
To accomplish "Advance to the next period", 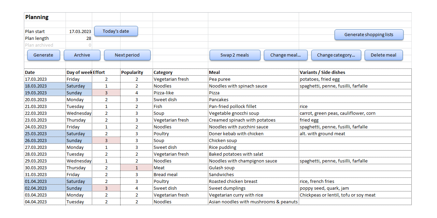I will (x=127, y=55).
